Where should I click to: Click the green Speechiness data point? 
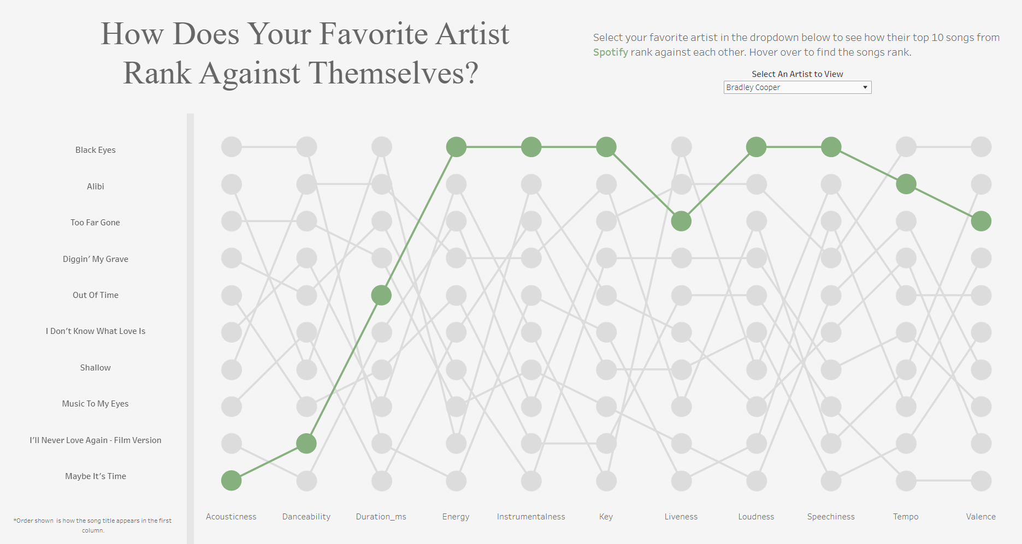[831, 147]
